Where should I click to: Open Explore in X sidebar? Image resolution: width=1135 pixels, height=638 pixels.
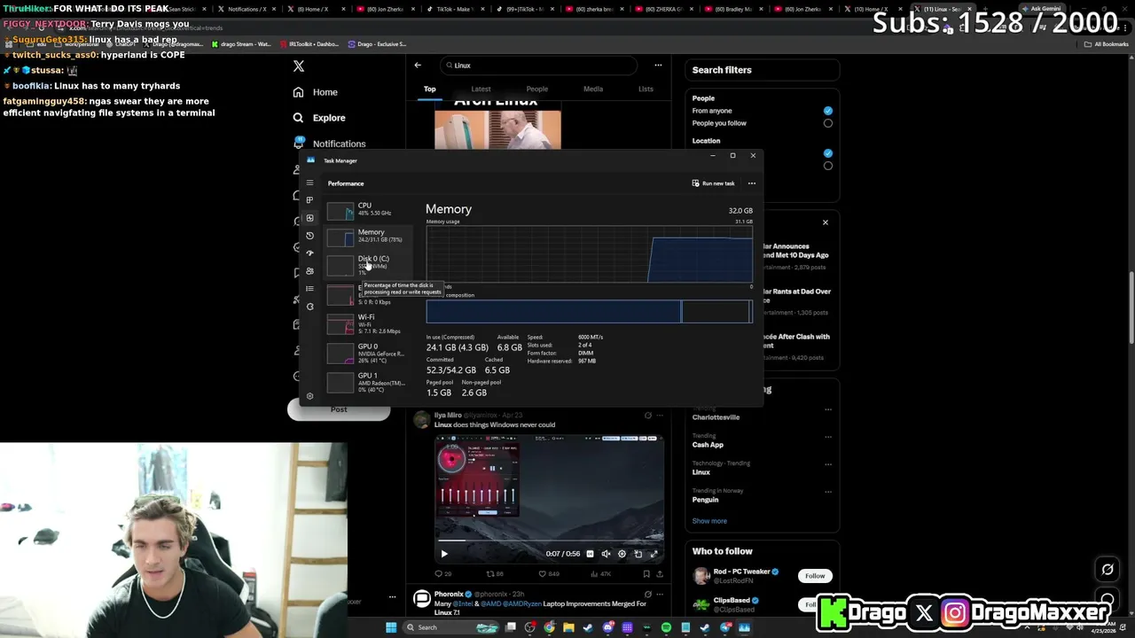[x=319, y=118]
